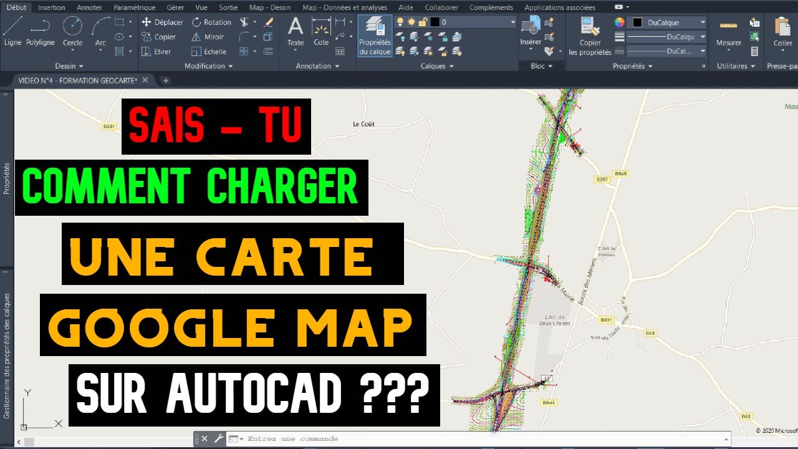Image resolution: width=798 pixels, height=449 pixels.
Task: Expand the Modification panel
Action: (208, 66)
